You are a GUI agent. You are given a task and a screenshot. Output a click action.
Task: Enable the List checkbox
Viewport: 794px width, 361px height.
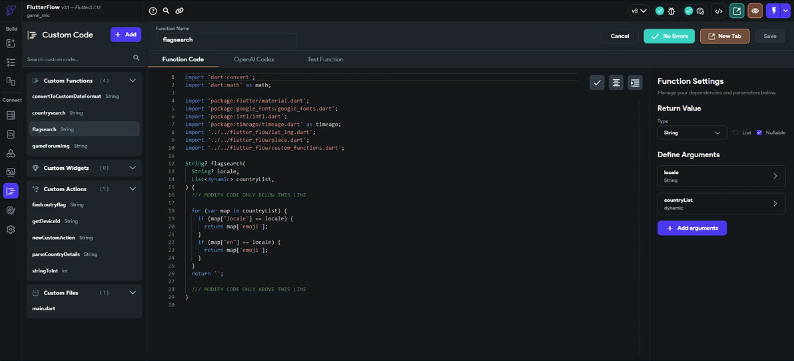click(x=735, y=133)
